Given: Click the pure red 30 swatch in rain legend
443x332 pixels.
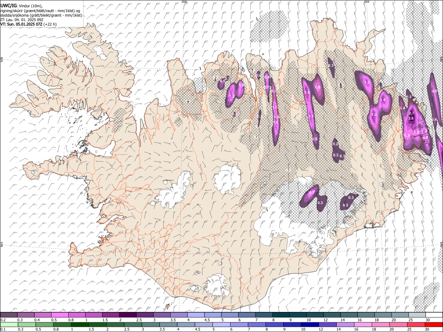Looking at the screenshot, I should point(434,324).
